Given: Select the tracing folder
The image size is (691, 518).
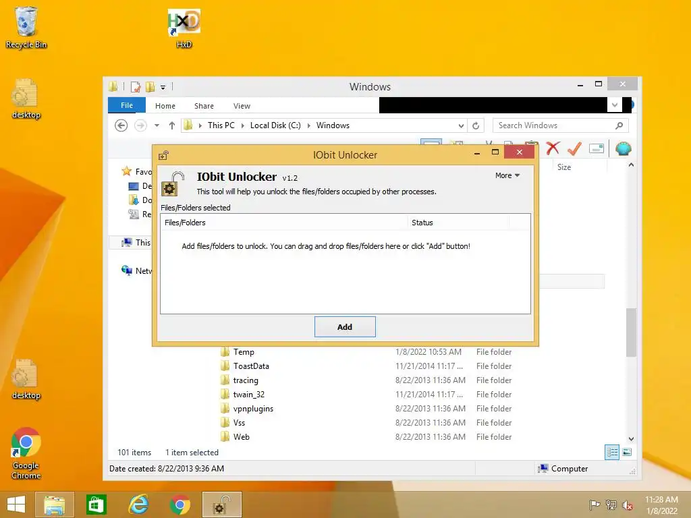Looking at the screenshot, I should point(246,380).
